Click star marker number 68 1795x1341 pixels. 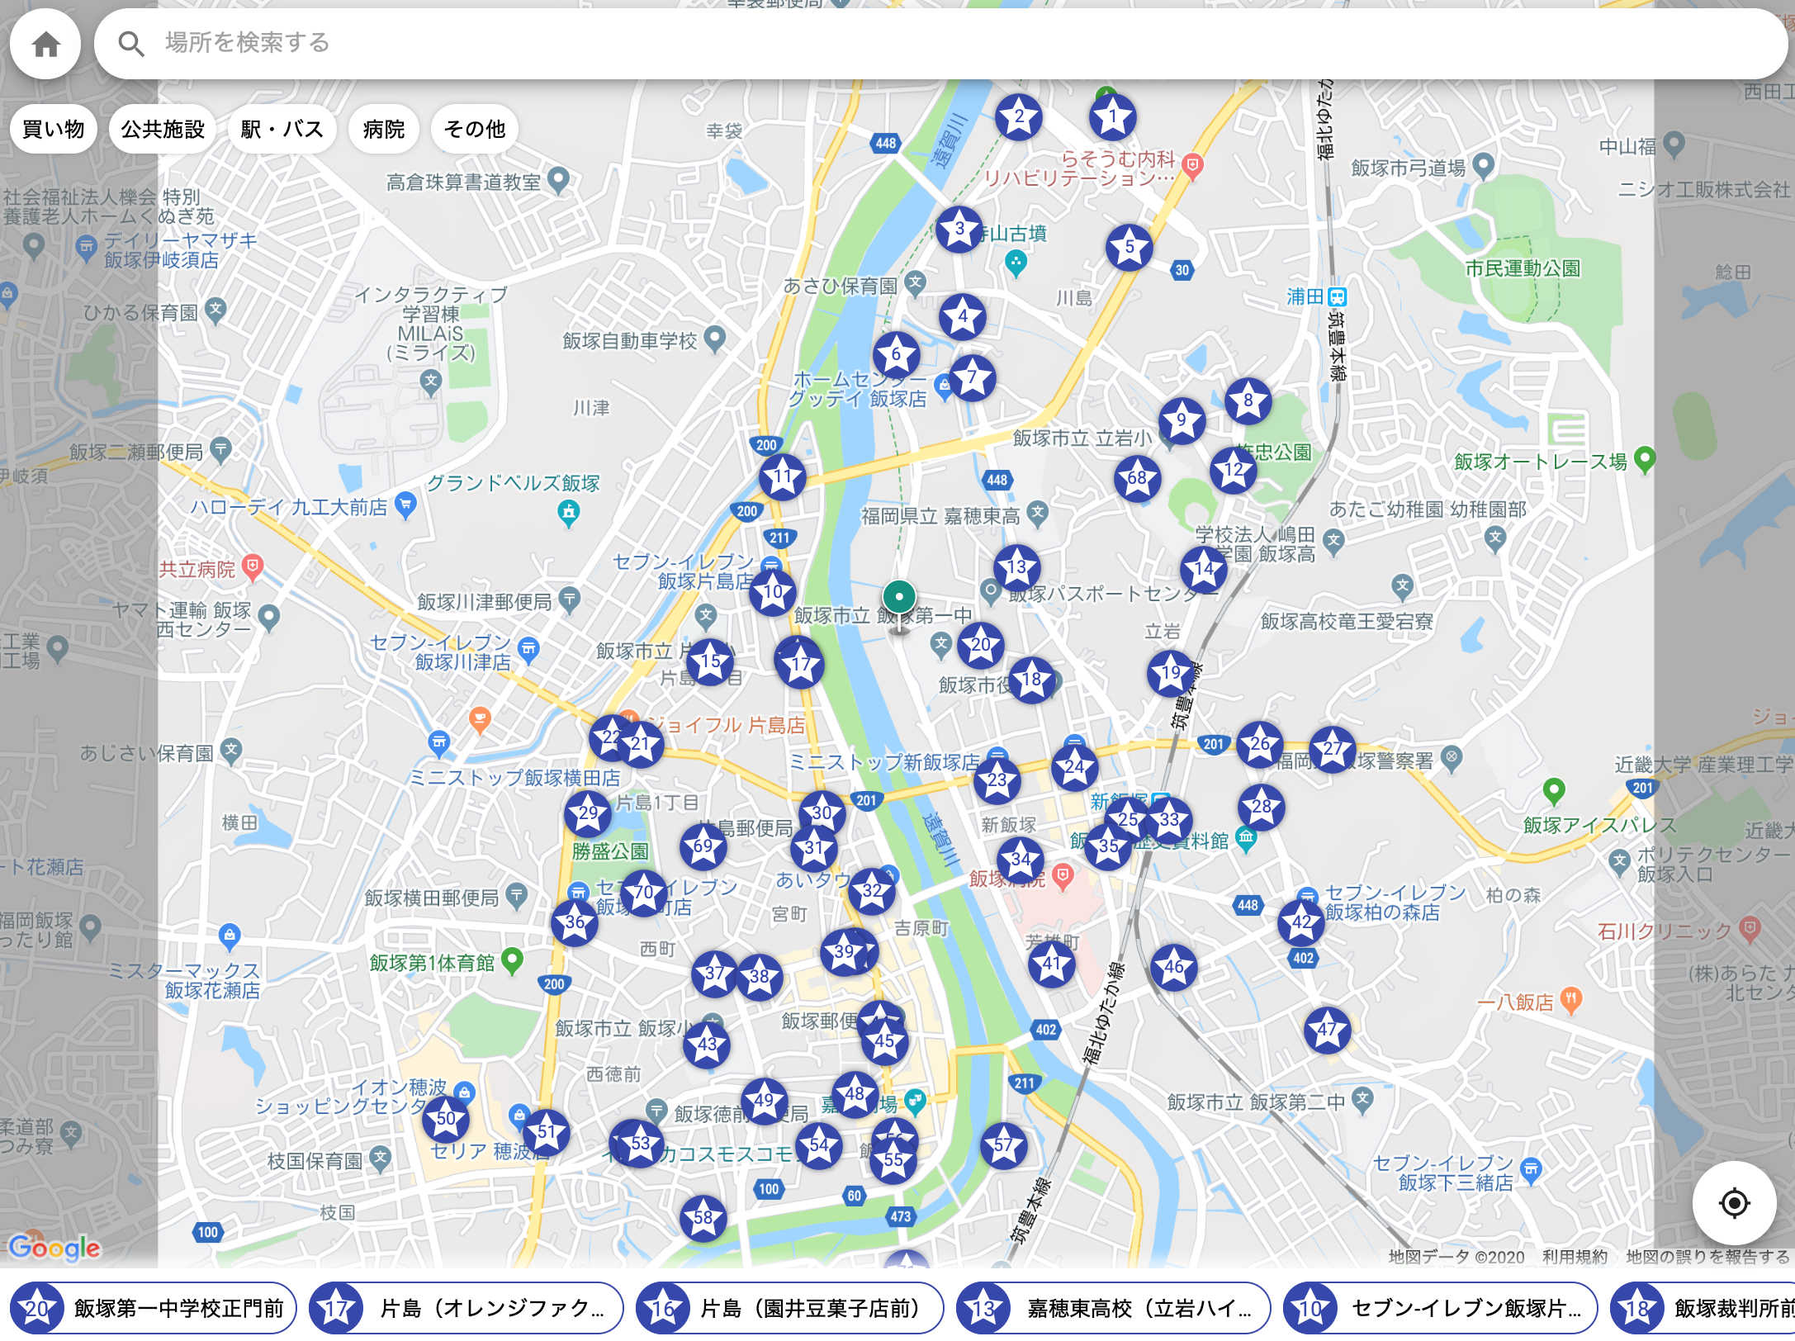point(1137,478)
